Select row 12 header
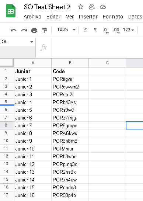The width and height of the screenshot is (143, 201). tap(7, 156)
